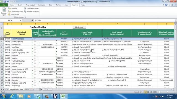Show hidden system tray icons arrow
The height and width of the screenshot is (99, 177).
(x=153, y=97)
